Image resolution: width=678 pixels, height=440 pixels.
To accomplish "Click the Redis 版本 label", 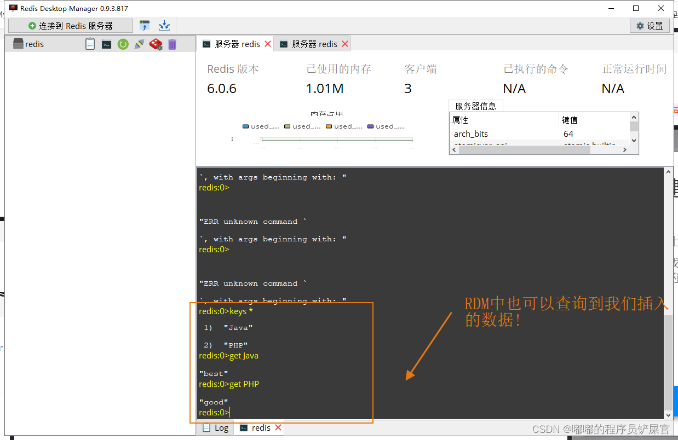I will [233, 69].
